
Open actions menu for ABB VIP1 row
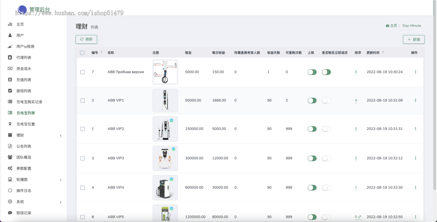tap(416, 100)
